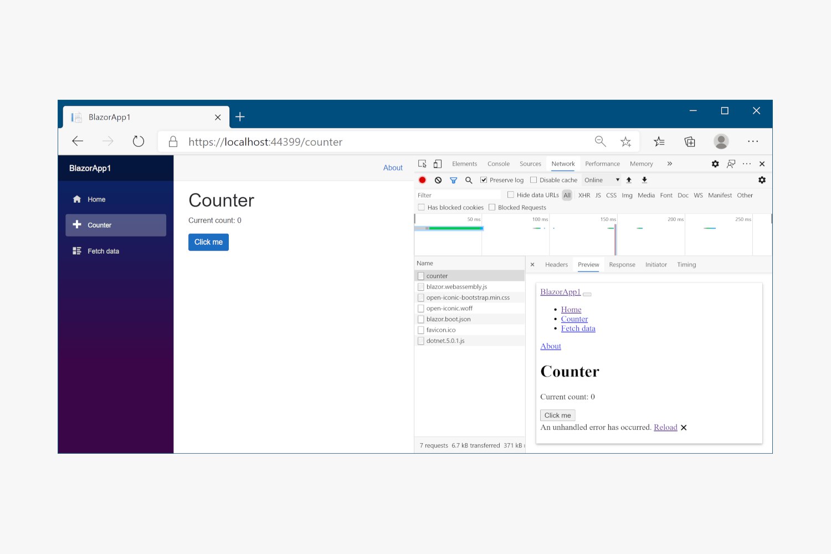Expand more DevTools tabs with the chevrons

(670, 164)
